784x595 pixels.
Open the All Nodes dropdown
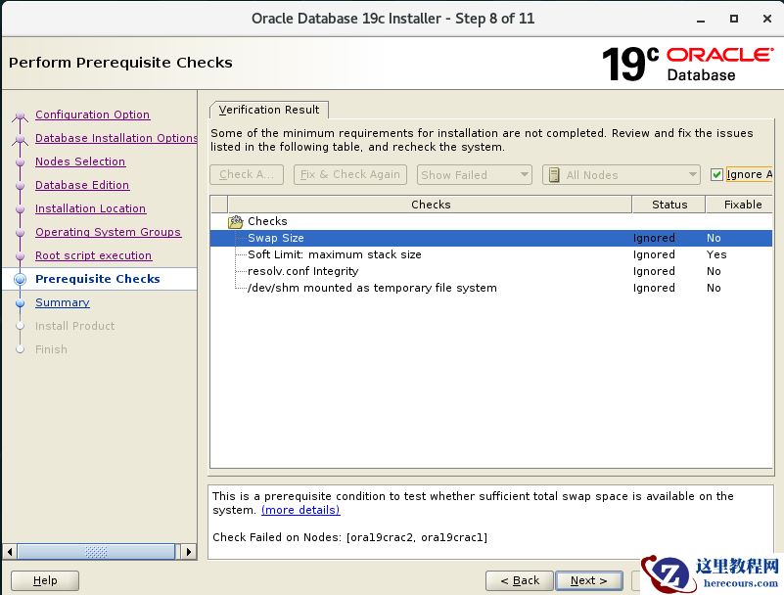(621, 175)
